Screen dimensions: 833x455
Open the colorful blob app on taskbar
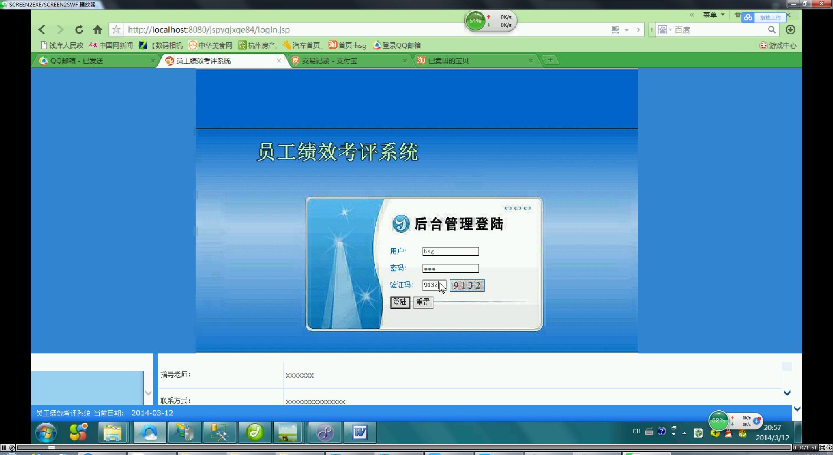pyautogui.click(x=79, y=432)
